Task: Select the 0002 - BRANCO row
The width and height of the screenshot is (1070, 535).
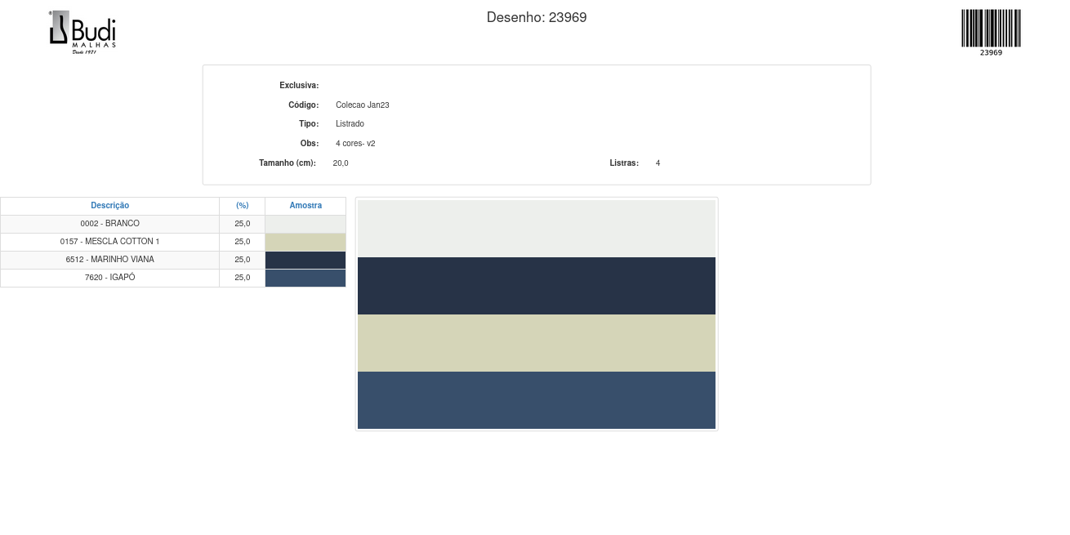Action: [109, 224]
